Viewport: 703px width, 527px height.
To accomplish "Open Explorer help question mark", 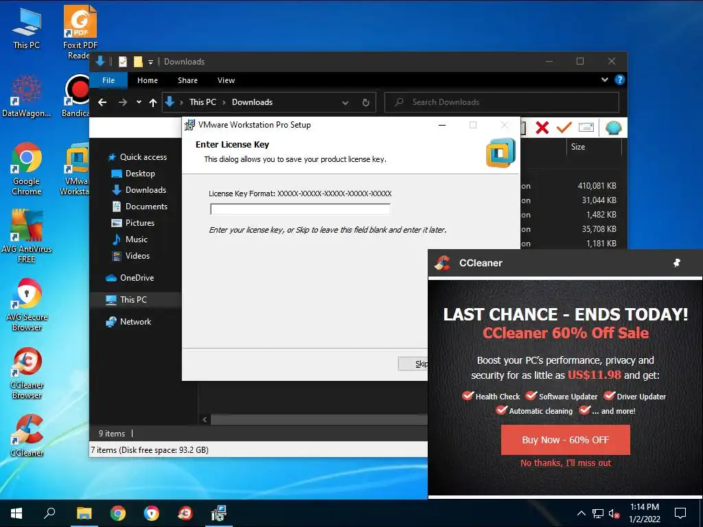I will (x=620, y=80).
